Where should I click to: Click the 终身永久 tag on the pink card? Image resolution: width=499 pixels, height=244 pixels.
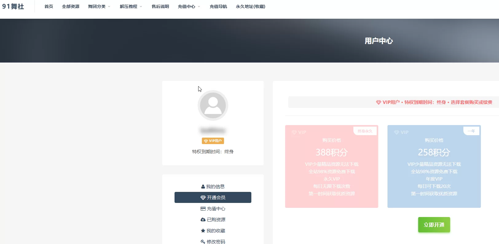click(x=365, y=131)
